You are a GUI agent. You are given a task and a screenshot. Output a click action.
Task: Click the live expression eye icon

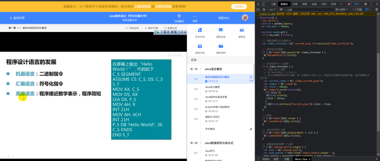point(281,9)
